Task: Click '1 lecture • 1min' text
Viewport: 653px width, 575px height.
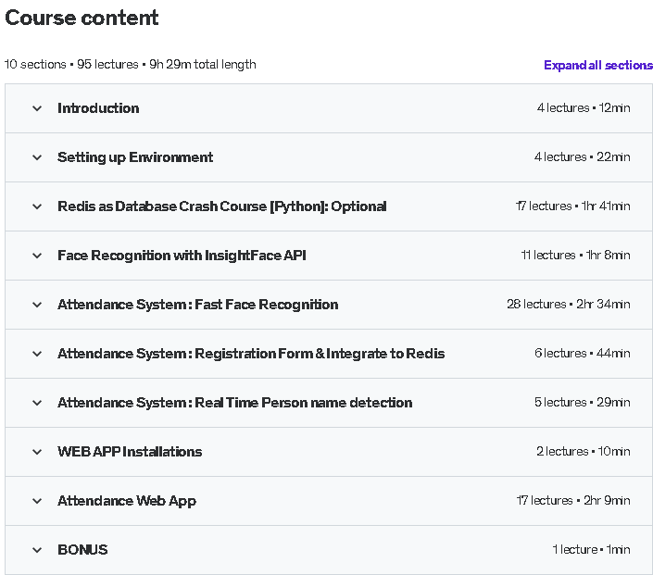Action: [x=591, y=549]
